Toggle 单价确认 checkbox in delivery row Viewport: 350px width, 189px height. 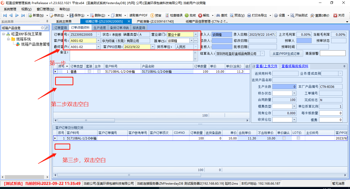coord(284,138)
